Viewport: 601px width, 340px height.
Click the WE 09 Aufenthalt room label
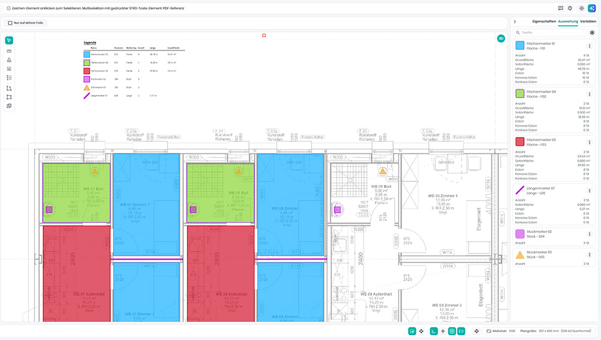(x=376, y=294)
